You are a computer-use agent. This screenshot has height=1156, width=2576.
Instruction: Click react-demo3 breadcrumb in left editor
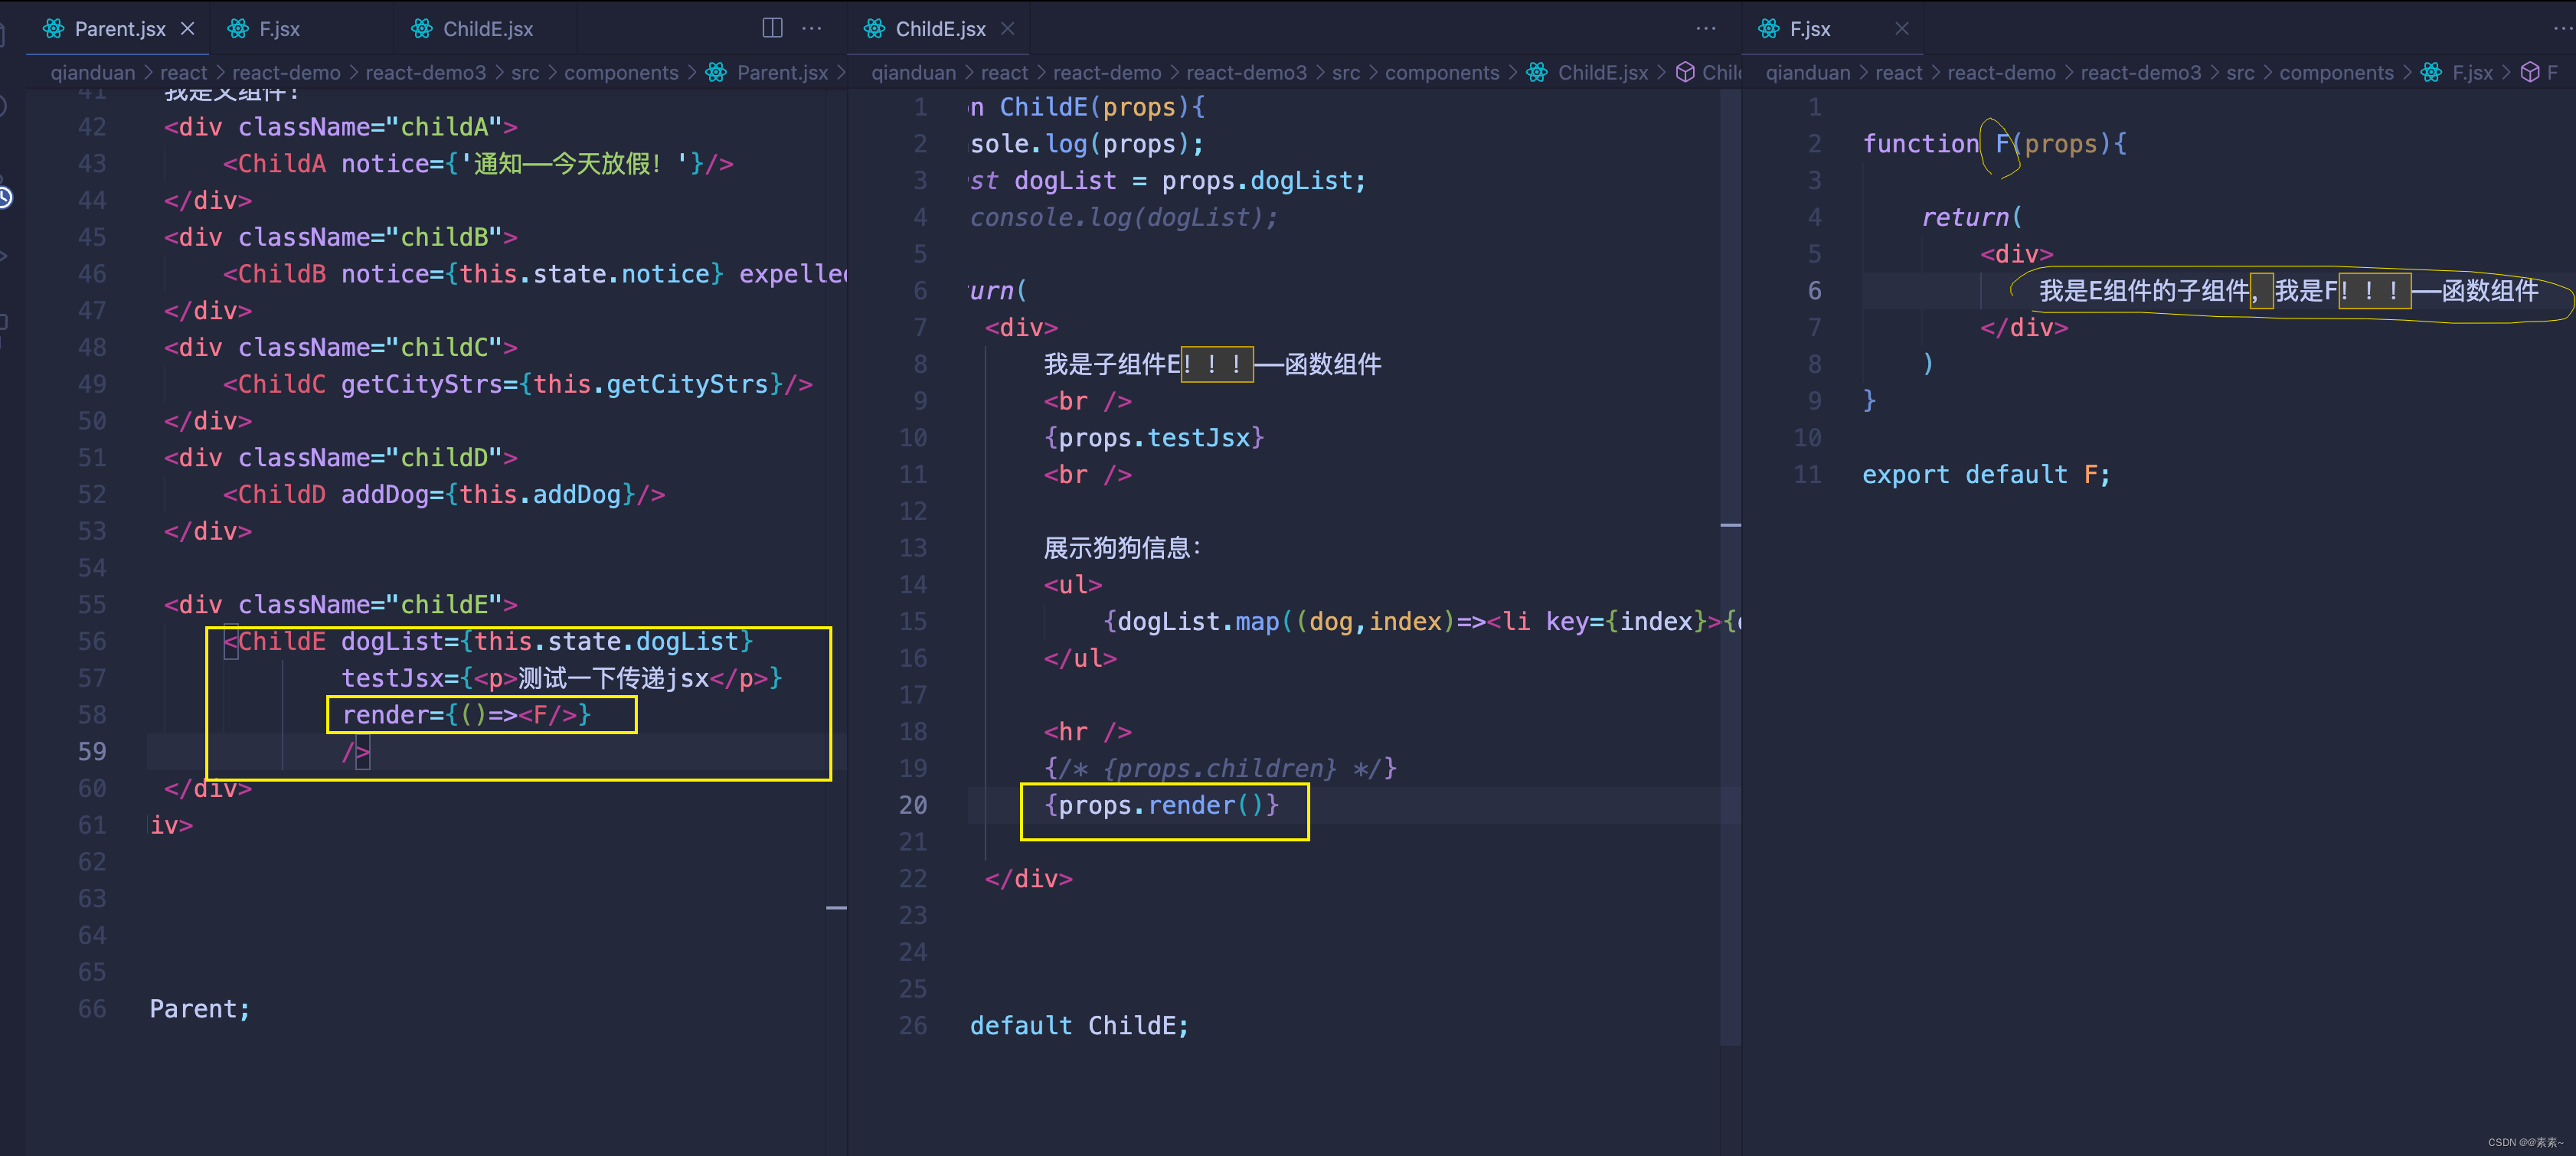(x=426, y=73)
